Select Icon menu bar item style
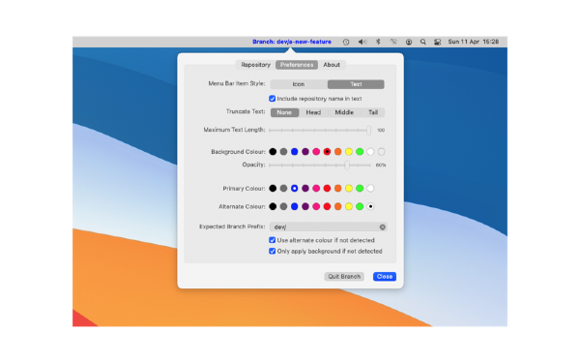The height and width of the screenshot is (363, 580). [299, 84]
